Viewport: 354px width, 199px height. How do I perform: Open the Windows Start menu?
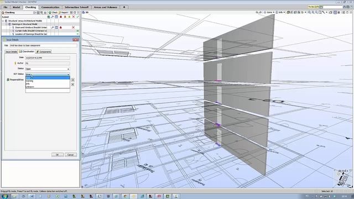[x=5, y=196]
